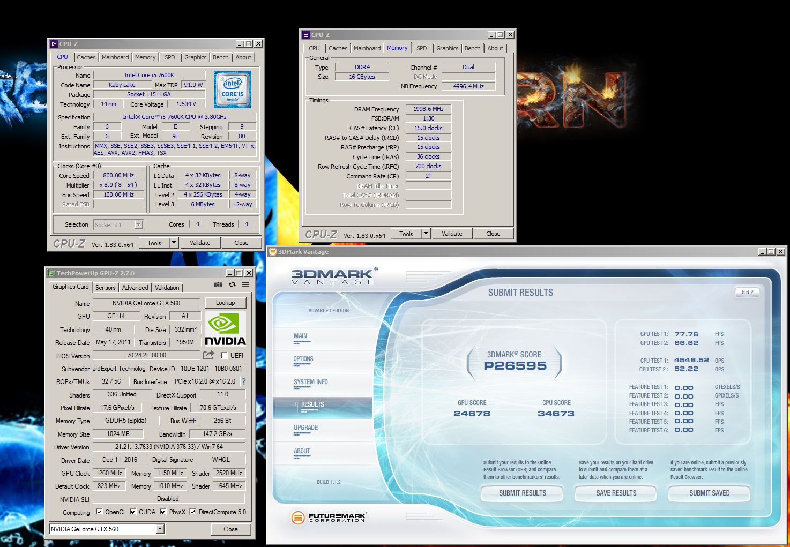Click Close button in Memory window
Viewport: 790px width, 547px height.
coord(493,234)
